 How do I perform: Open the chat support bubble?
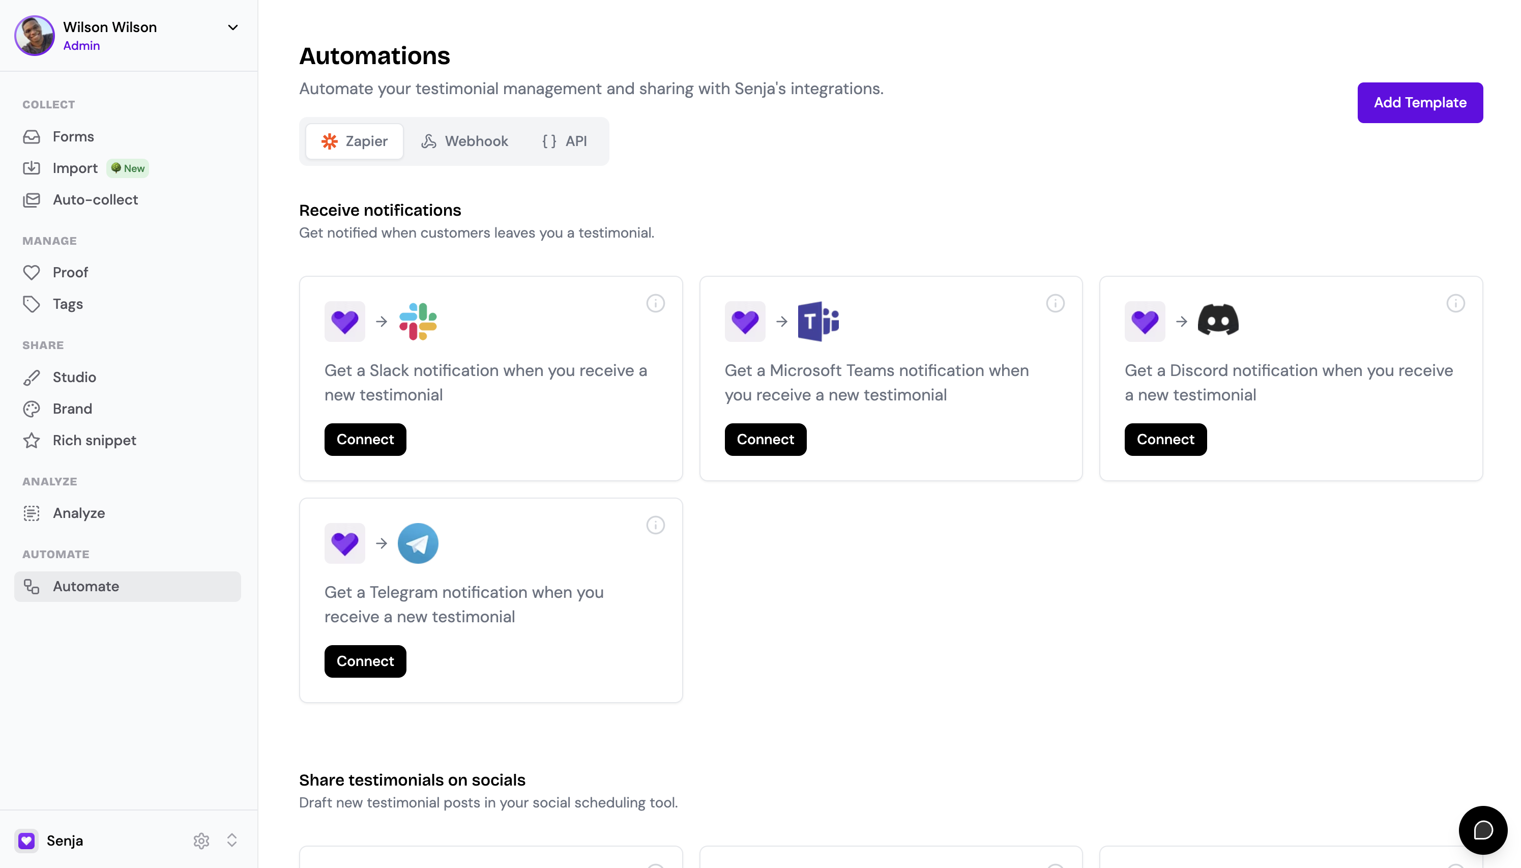pyautogui.click(x=1483, y=830)
